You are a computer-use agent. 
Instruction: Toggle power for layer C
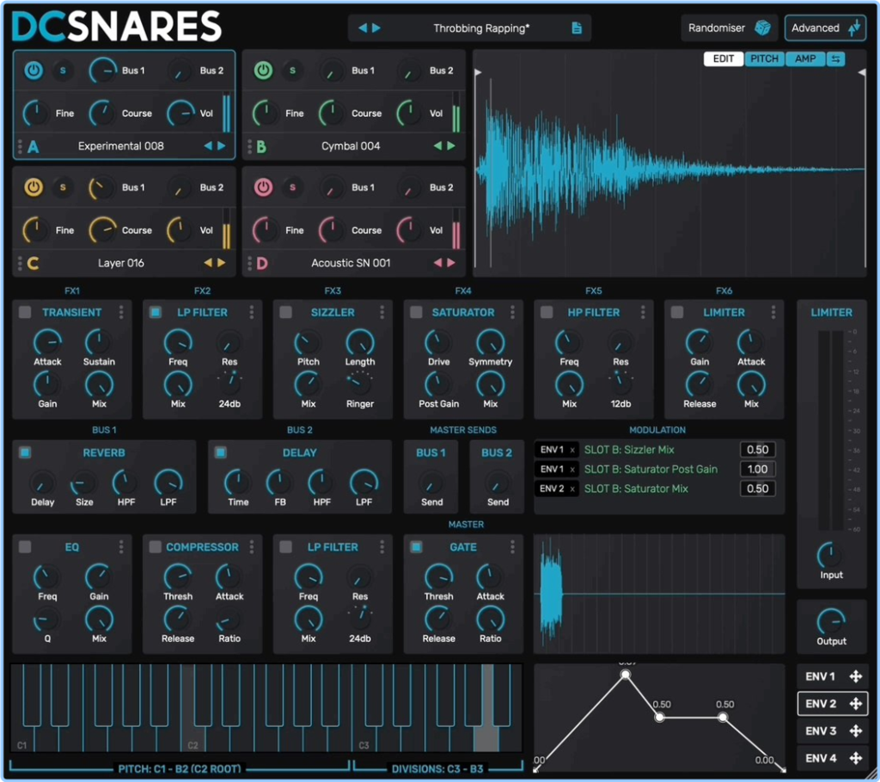(x=34, y=187)
